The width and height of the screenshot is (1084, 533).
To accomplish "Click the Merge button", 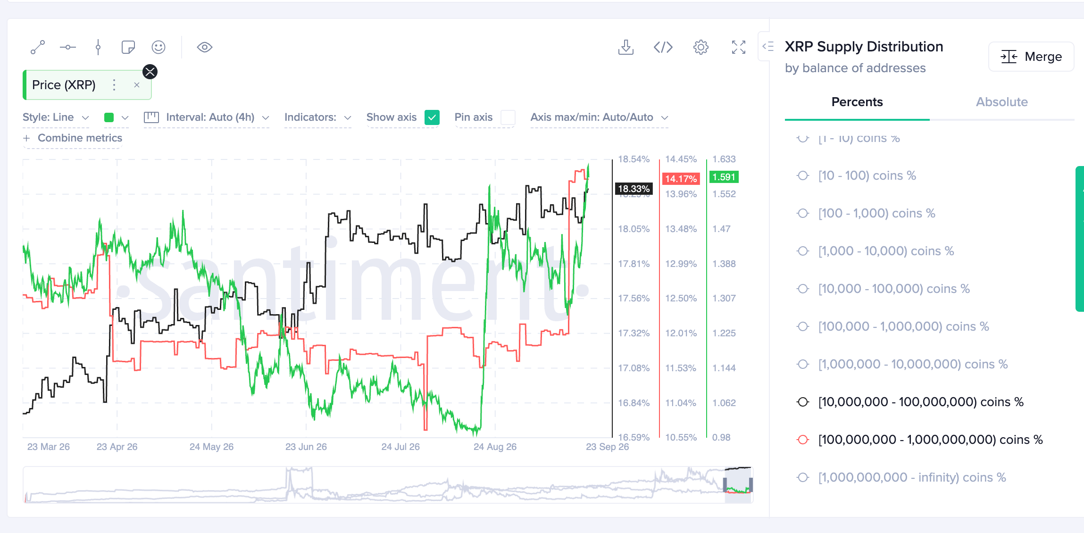I will click(x=1031, y=57).
